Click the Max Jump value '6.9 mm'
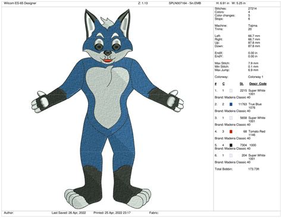 253,70
